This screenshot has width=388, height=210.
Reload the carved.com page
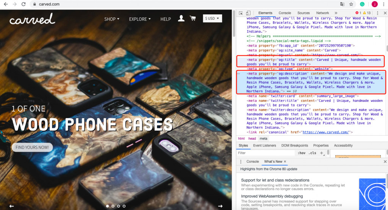(x=23, y=4)
